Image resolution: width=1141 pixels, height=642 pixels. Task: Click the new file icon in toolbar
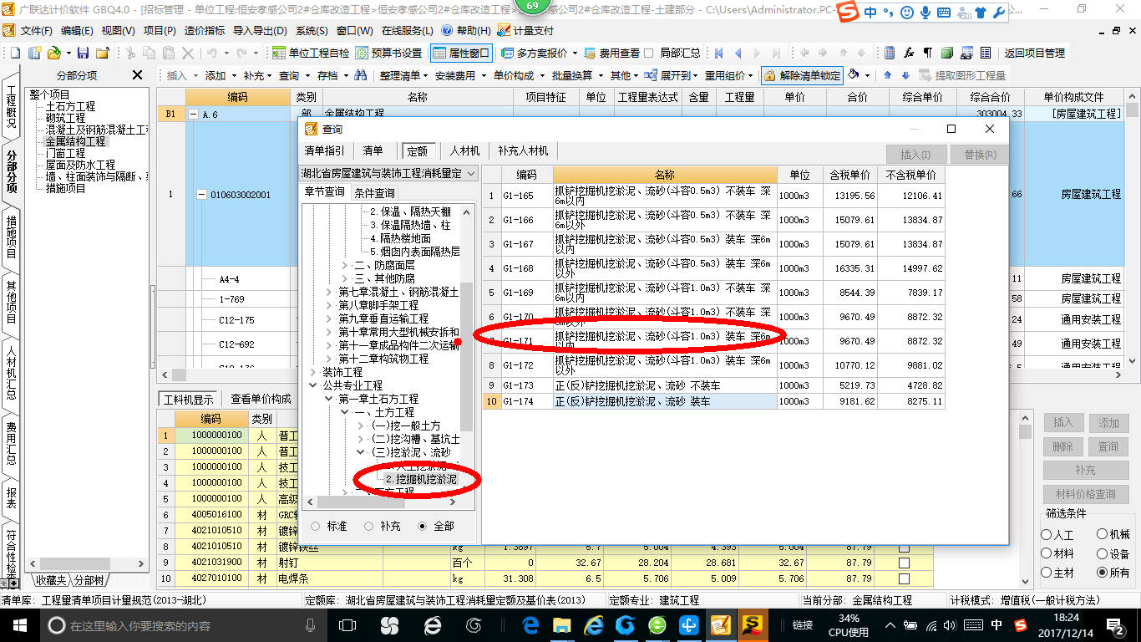13,53
